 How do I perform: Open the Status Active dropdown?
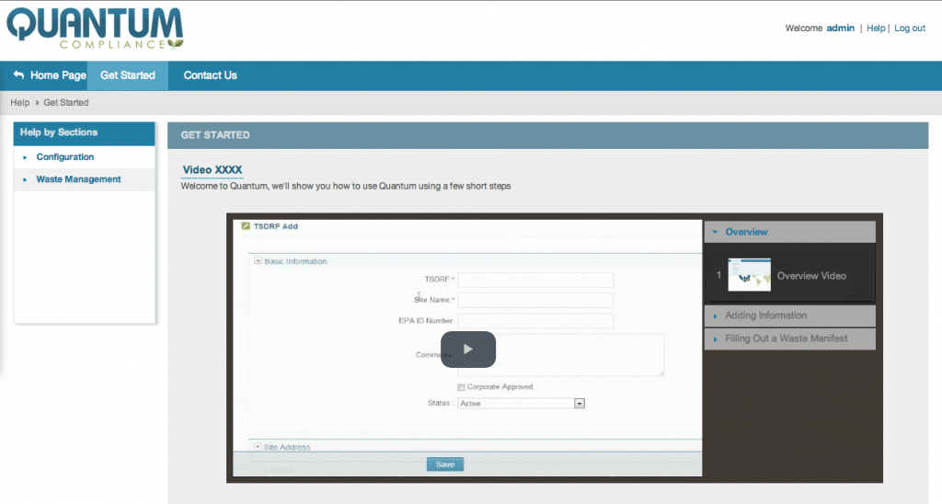521,403
